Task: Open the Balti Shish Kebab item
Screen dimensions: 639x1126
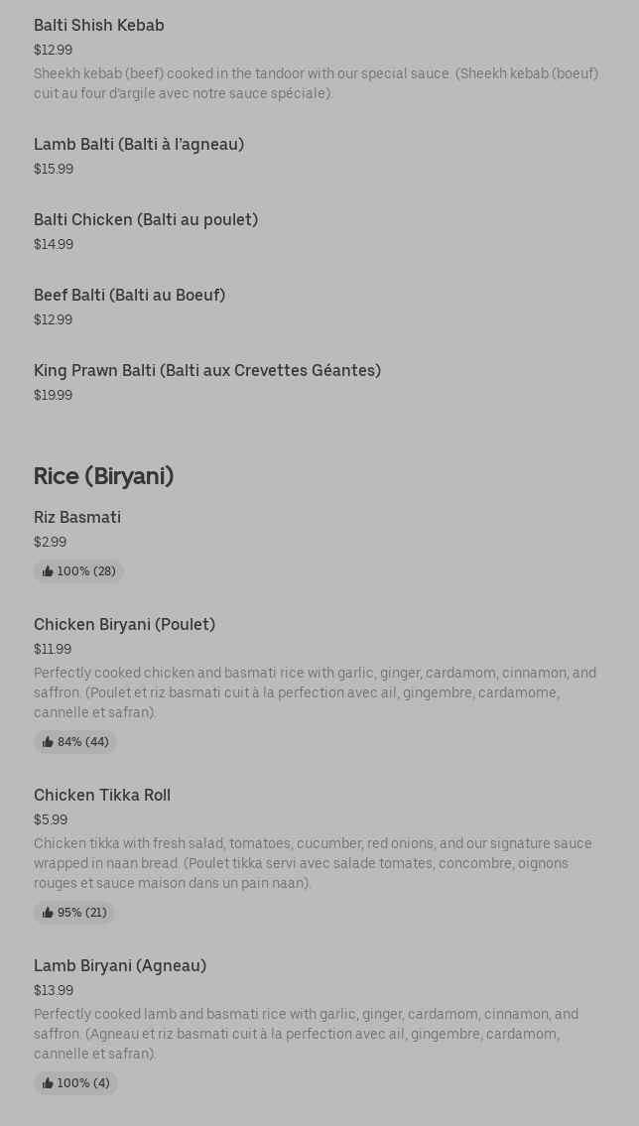Action: point(99,26)
